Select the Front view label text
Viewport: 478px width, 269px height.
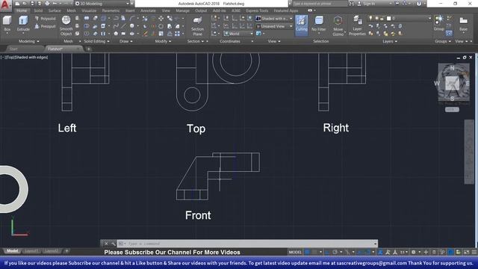point(198,215)
